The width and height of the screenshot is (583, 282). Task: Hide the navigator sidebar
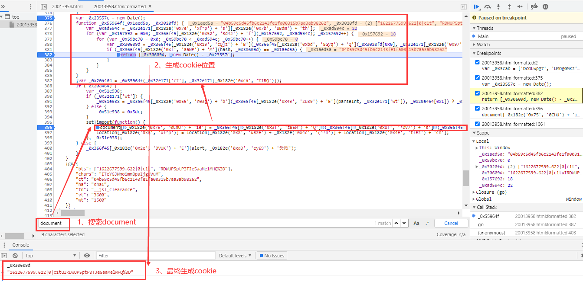pyautogui.click(x=43, y=6)
